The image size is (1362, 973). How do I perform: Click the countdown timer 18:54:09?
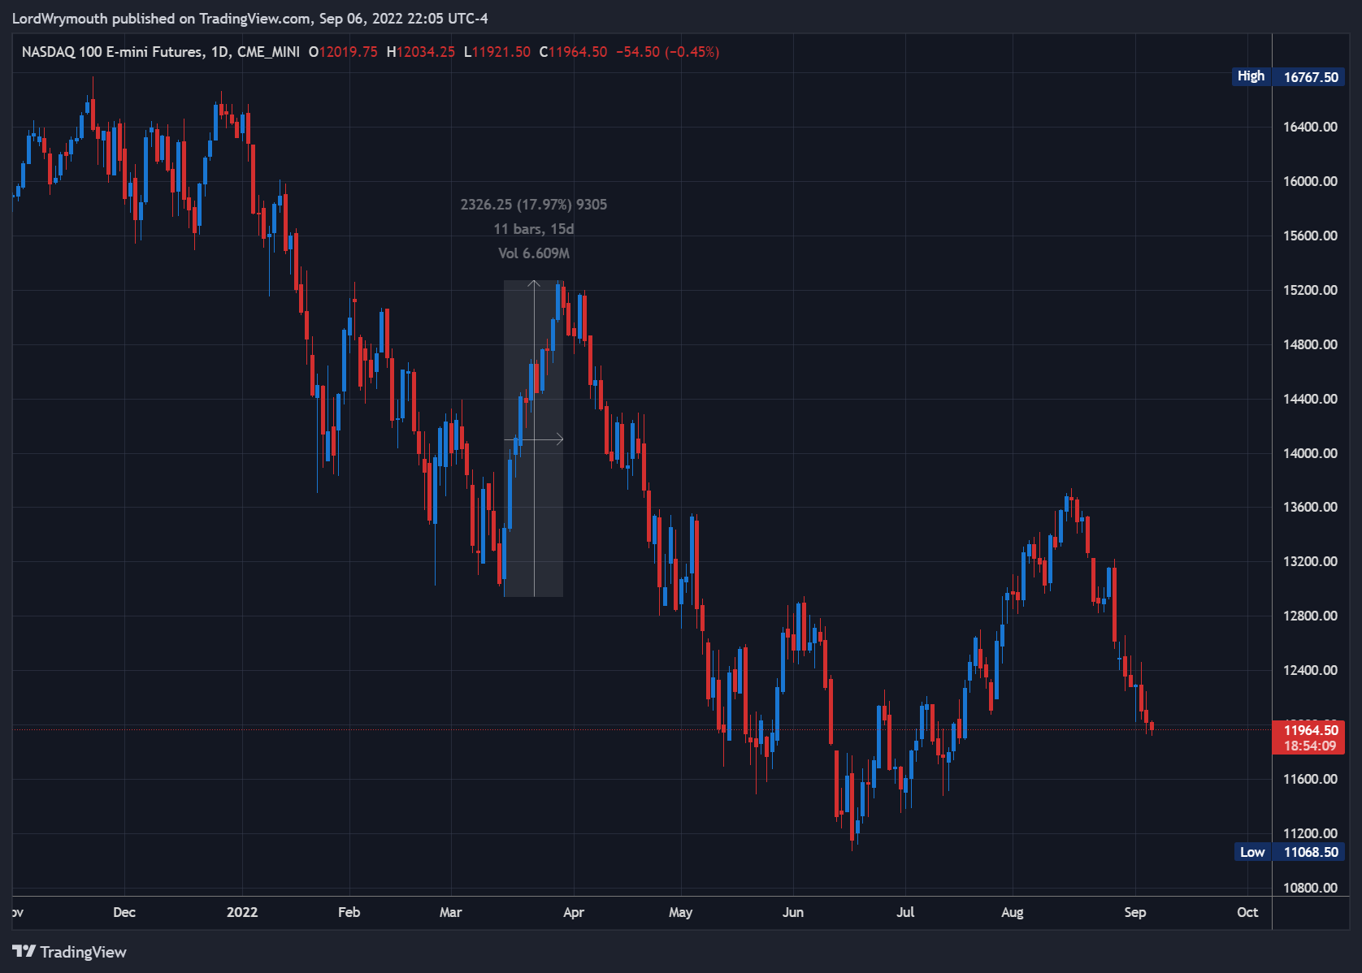(x=1310, y=746)
